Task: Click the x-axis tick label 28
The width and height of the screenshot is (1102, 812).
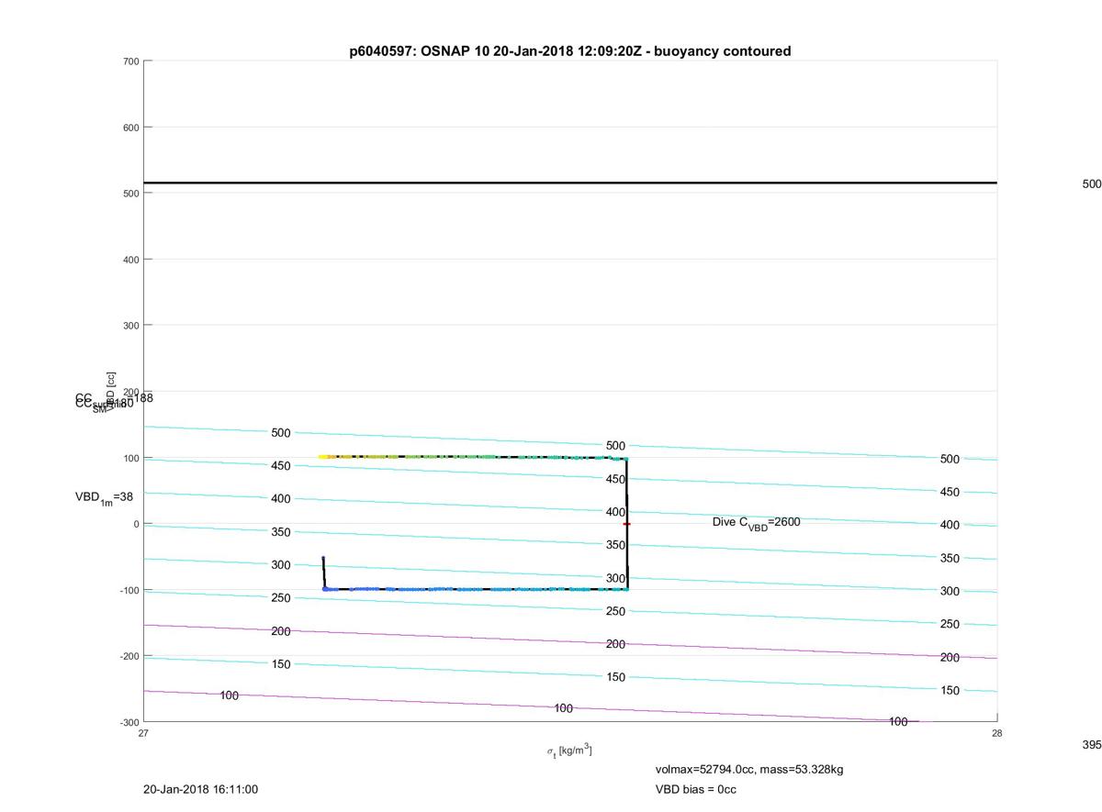Action: tap(996, 733)
